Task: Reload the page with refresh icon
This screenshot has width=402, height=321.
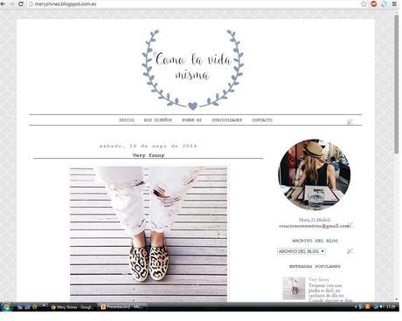Action: point(21,4)
